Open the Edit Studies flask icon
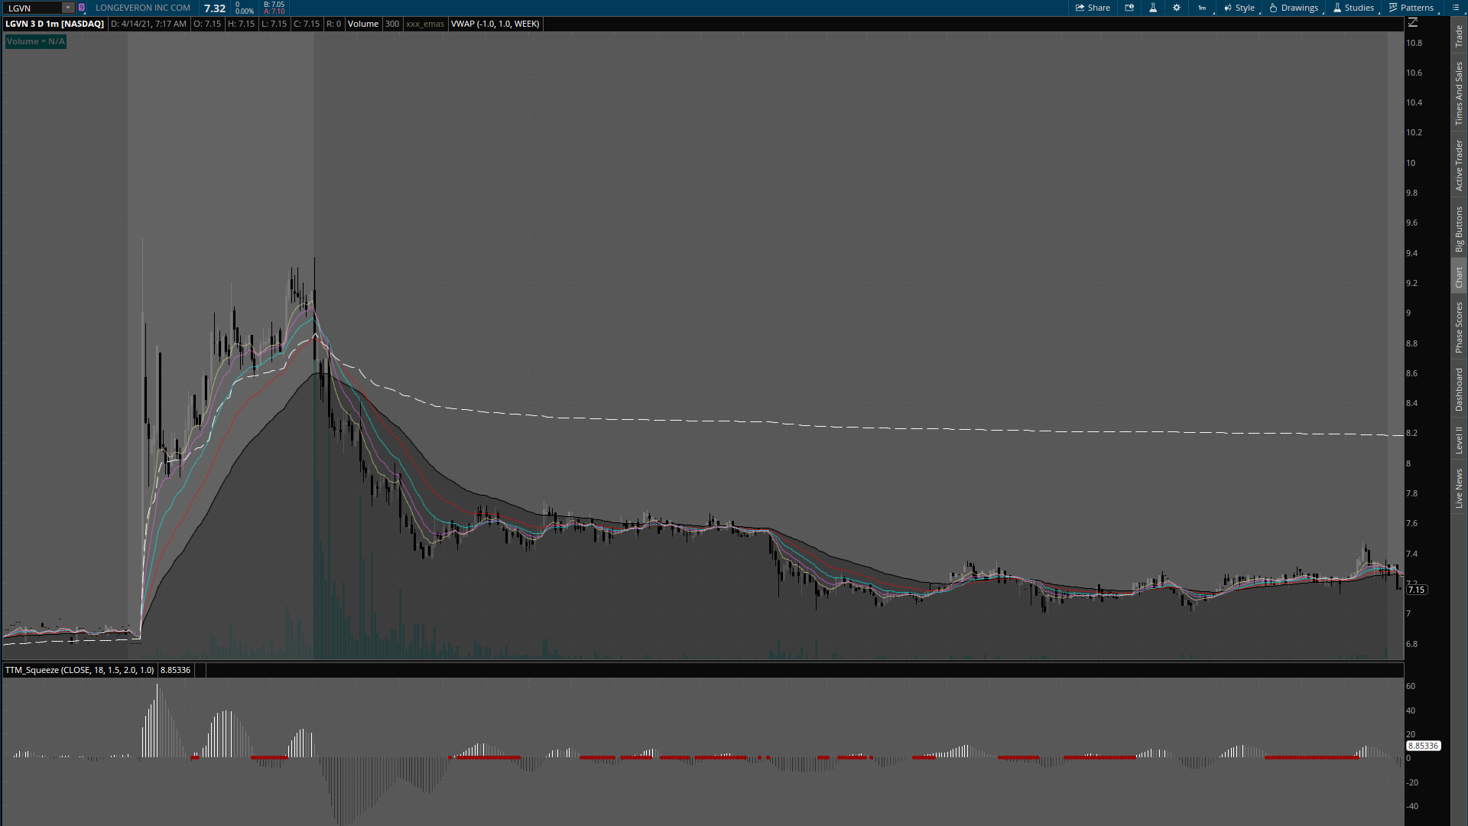 (1153, 8)
